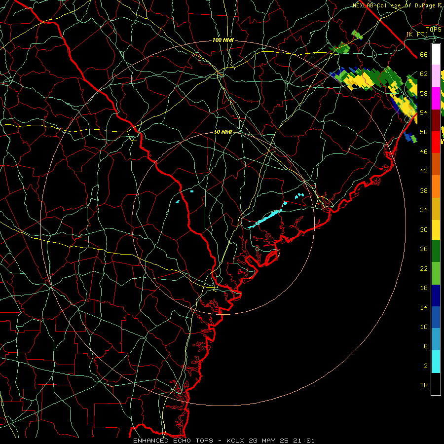Click the "42" scale value
This screenshot has width=444, height=444.
coord(424,171)
